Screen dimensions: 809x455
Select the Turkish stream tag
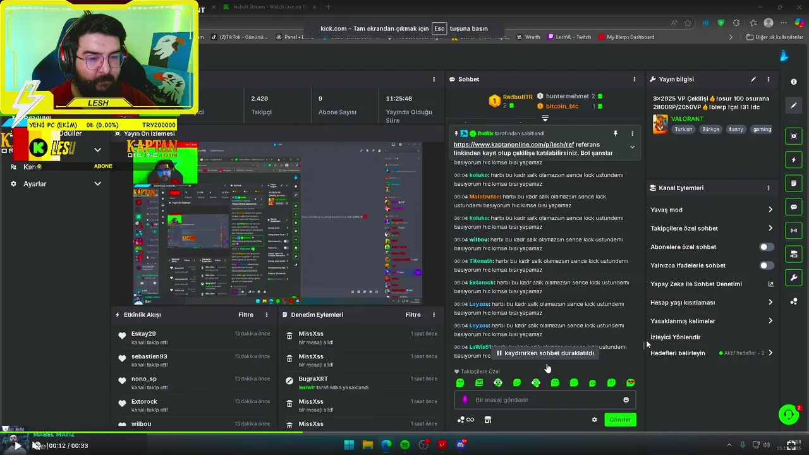[x=683, y=129]
